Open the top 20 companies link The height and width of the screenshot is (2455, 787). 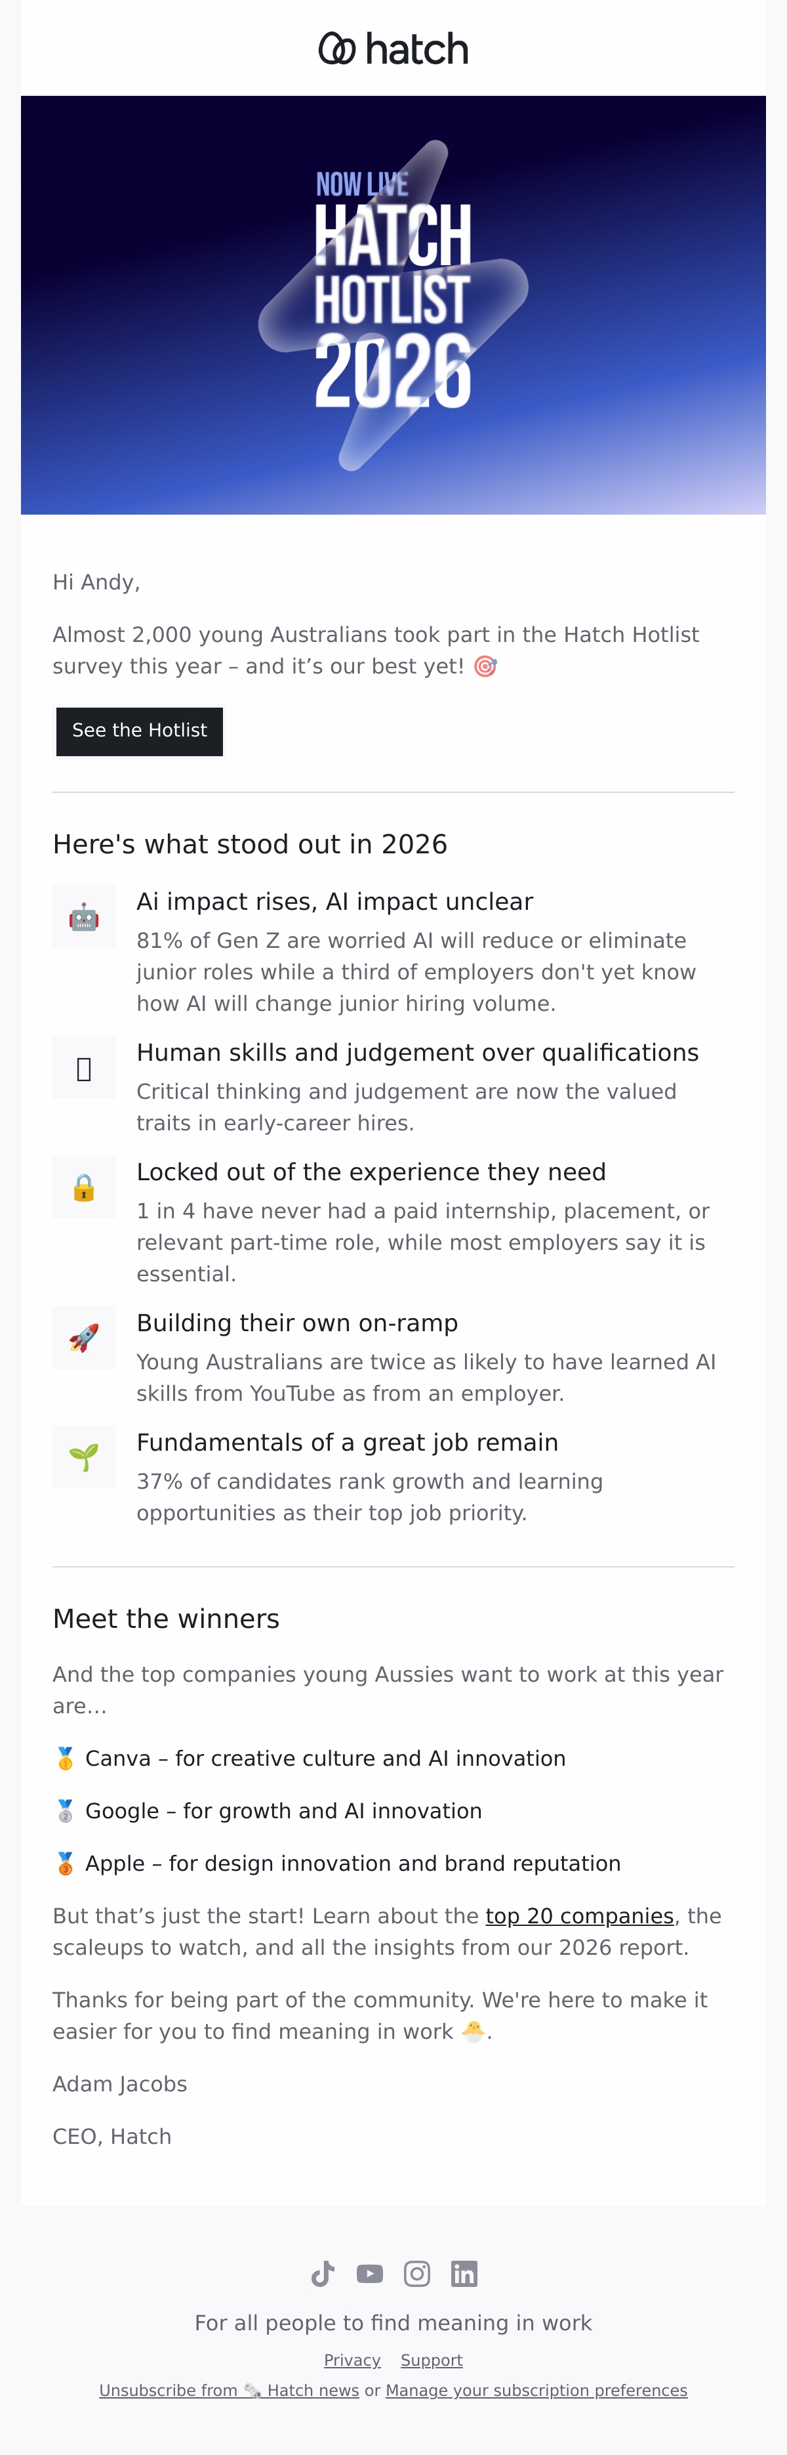tap(580, 1915)
